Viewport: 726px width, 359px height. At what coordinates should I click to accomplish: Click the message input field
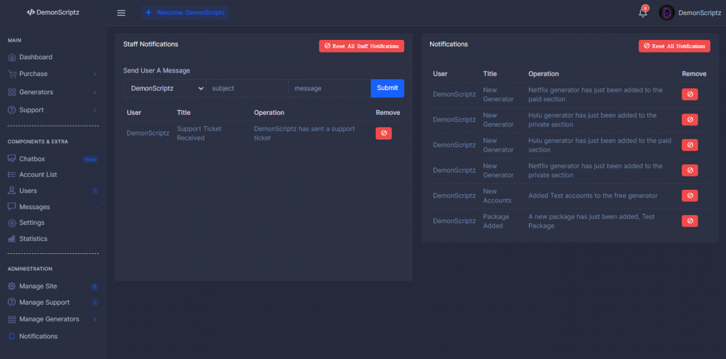329,88
